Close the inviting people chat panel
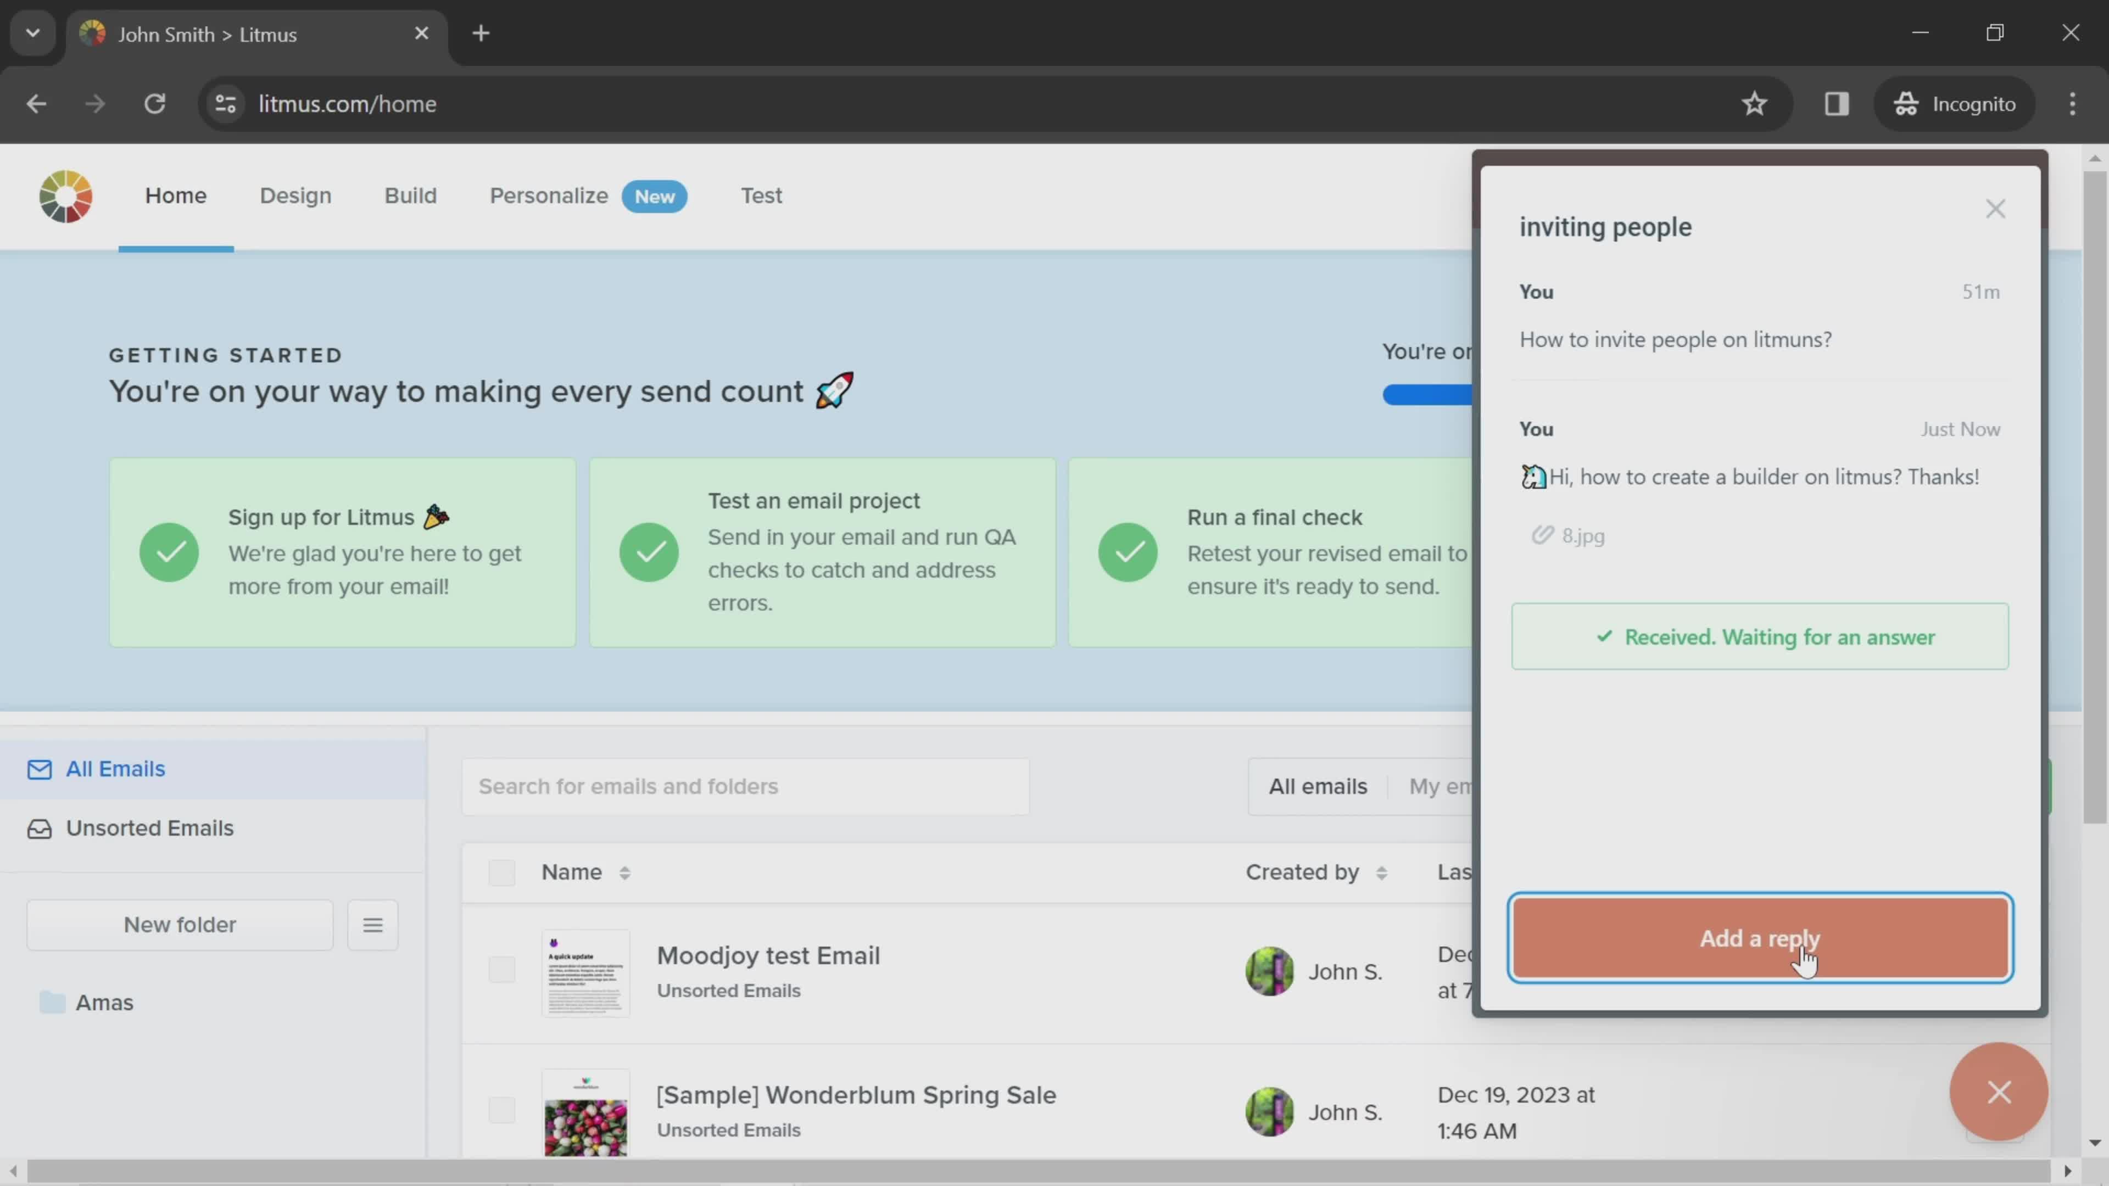 pos(1995,210)
